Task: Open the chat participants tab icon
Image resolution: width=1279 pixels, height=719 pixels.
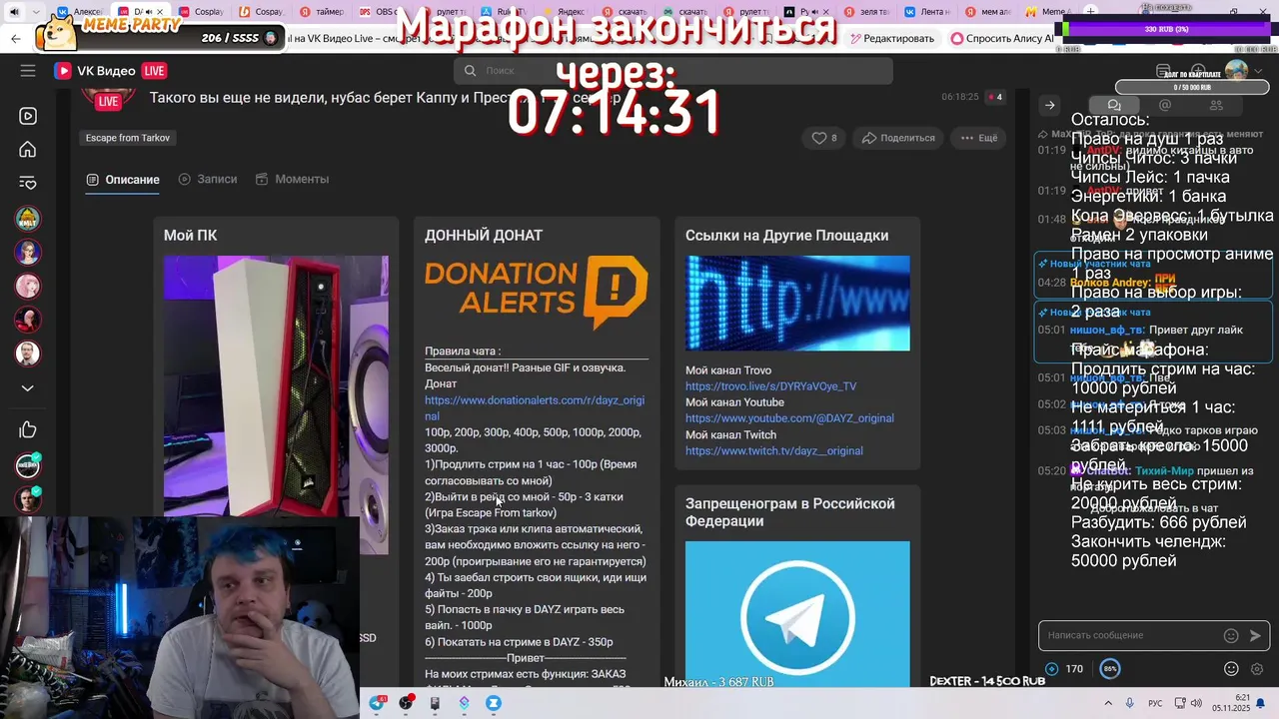Action: pyautogui.click(x=1216, y=105)
